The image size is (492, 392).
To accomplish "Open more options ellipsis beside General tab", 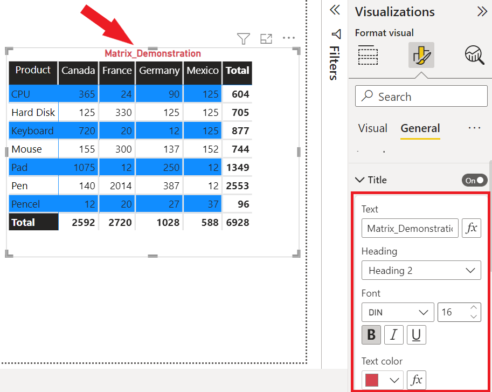I will tap(474, 128).
